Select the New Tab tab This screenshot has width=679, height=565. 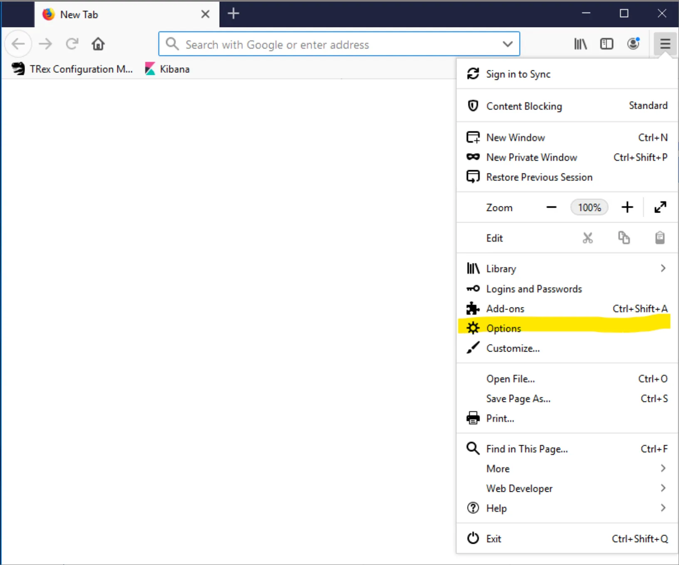(x=126, y=15)
